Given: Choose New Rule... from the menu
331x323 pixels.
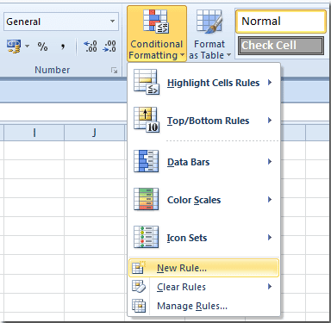Looking at the screenshot, I should click(x=203, y=268).
